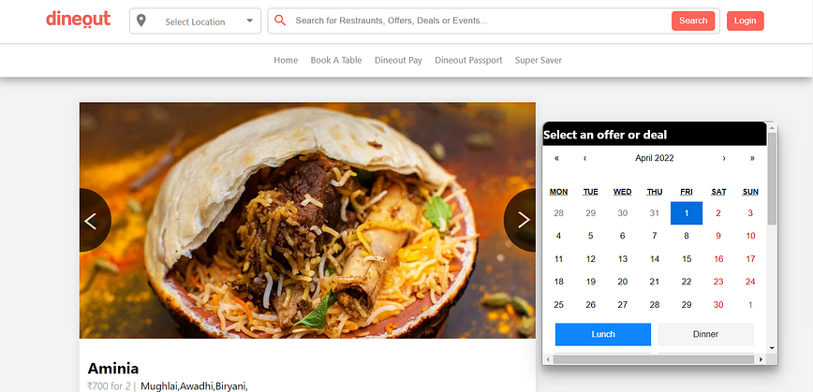Go to the Home nav link
Image resolution: width=813 pixels, height=392 pixels.
click(286, 60)
